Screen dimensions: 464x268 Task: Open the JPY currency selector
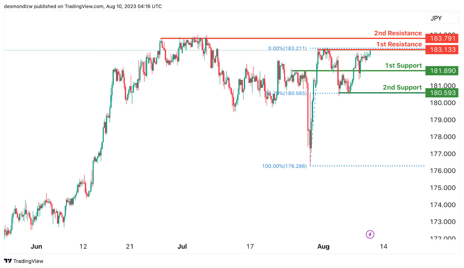click(442, 18)
